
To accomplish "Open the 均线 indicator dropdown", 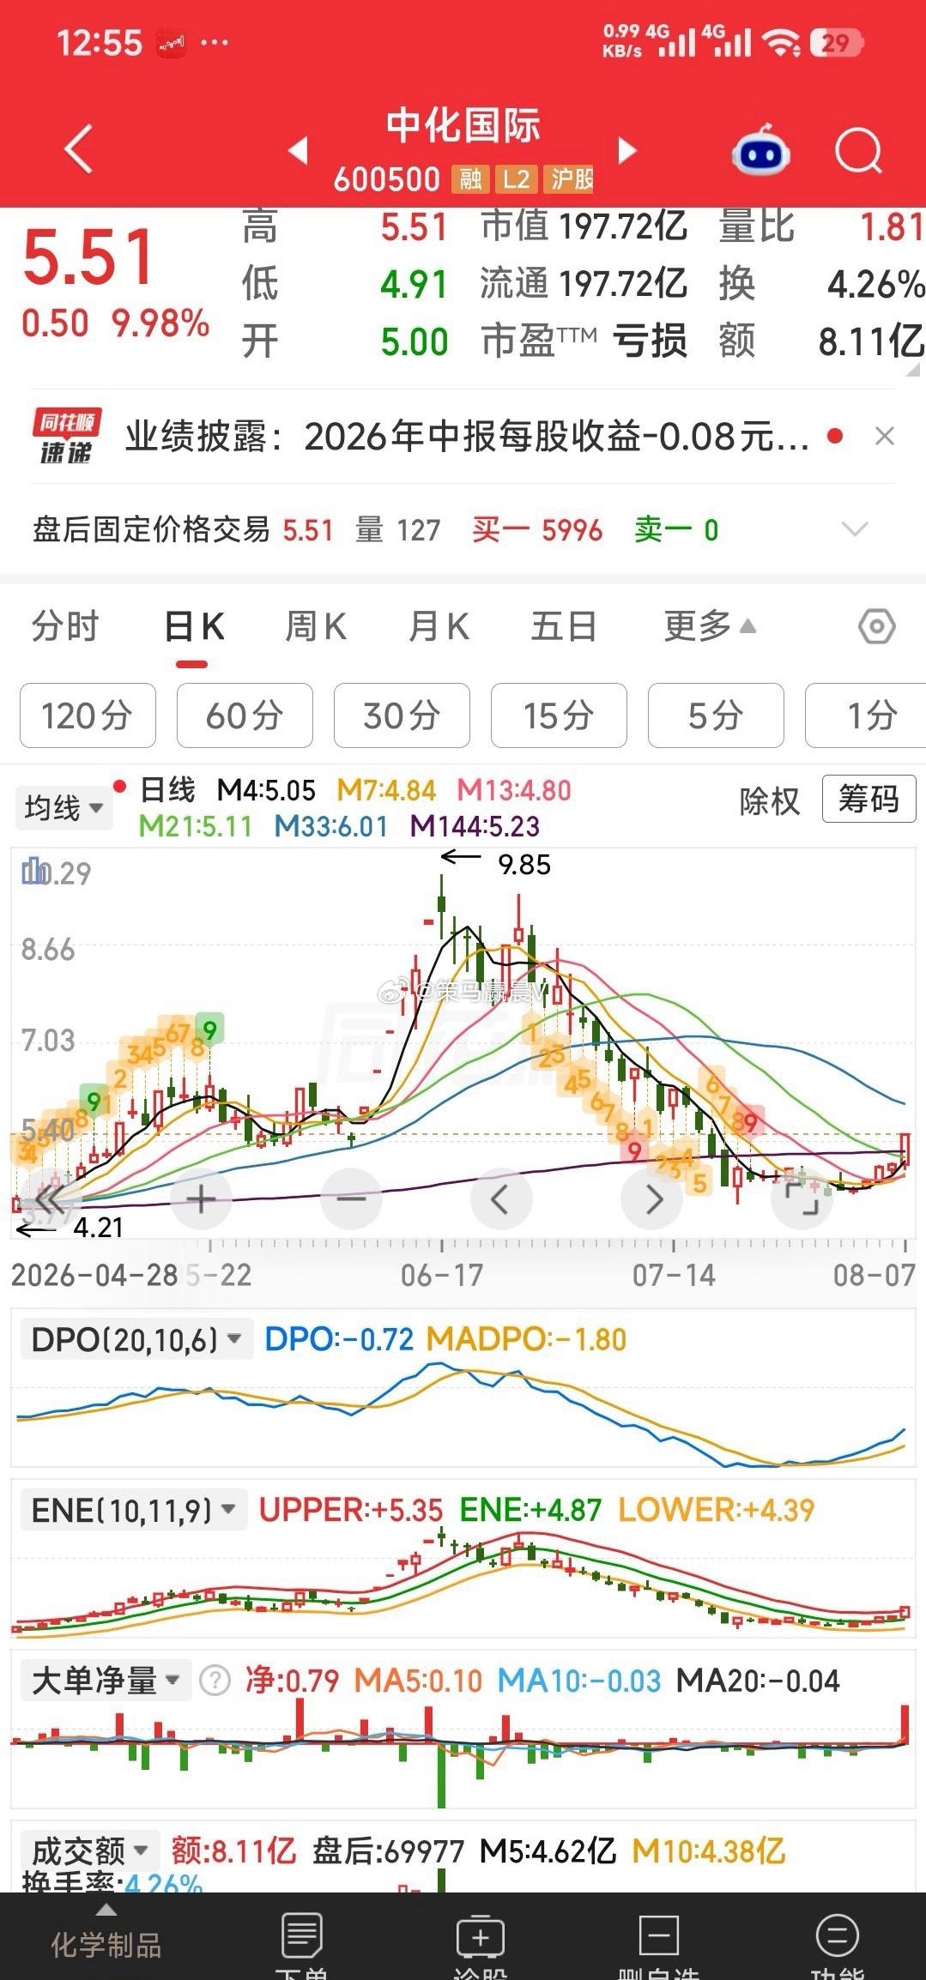I will pyautogui.click(x=64, y=807).
